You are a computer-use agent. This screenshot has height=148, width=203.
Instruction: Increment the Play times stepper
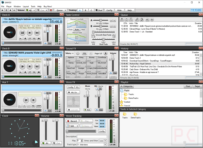pos(82,140)
